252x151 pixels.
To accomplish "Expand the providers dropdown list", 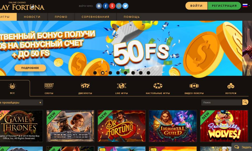I will coord(21,102).
